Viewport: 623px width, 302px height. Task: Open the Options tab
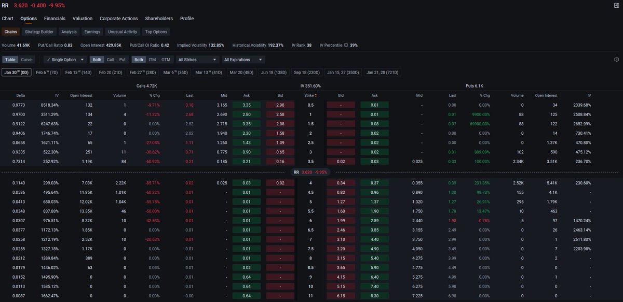pyautogui.click(x=29, y=19)
